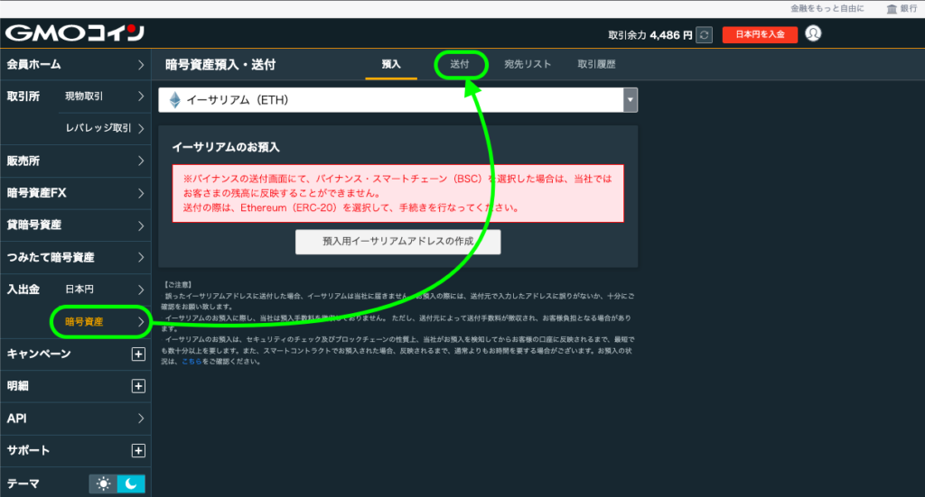Open 販売所 menu item
Screen dimensions: 925x497
76,161
